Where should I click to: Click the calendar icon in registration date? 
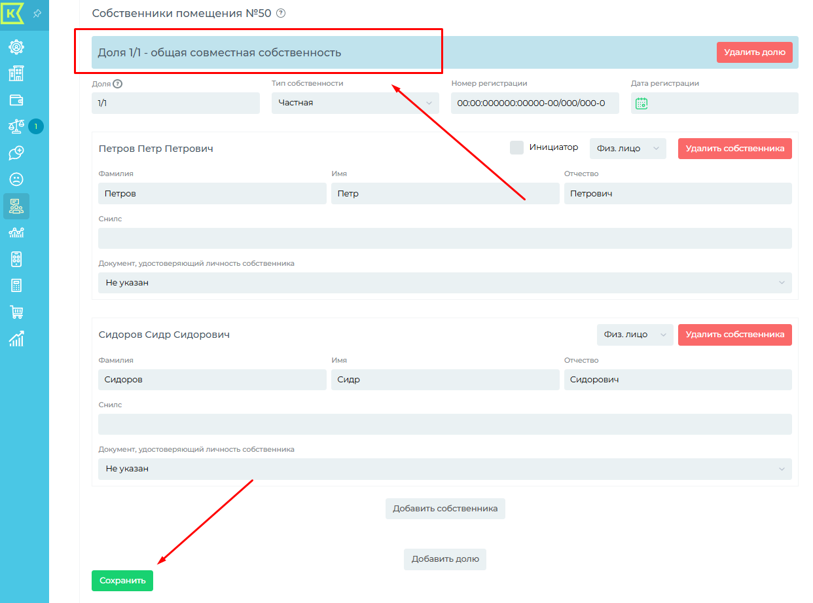[x=641, y=103]
